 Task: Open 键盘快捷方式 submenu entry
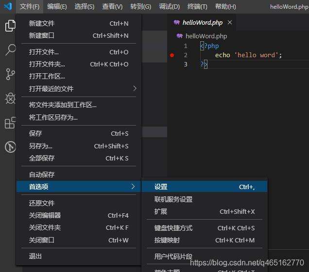pyautogui.click(x=205, y=228)
